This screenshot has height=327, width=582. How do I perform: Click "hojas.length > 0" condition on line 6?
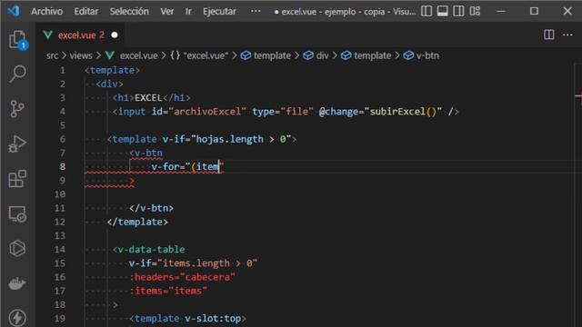[x=241, y=139]
